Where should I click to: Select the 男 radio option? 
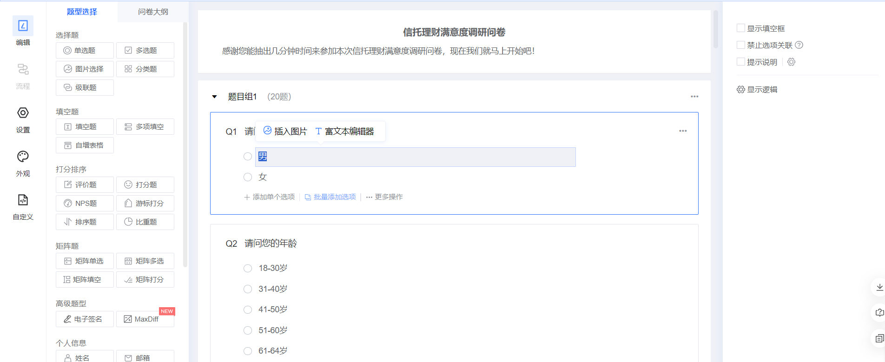pyautogui.click(x=248, y=157)
